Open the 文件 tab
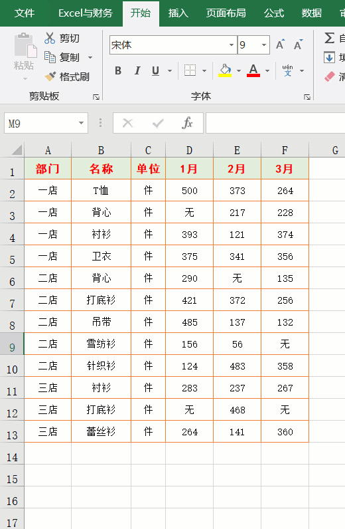 (25, 13)
